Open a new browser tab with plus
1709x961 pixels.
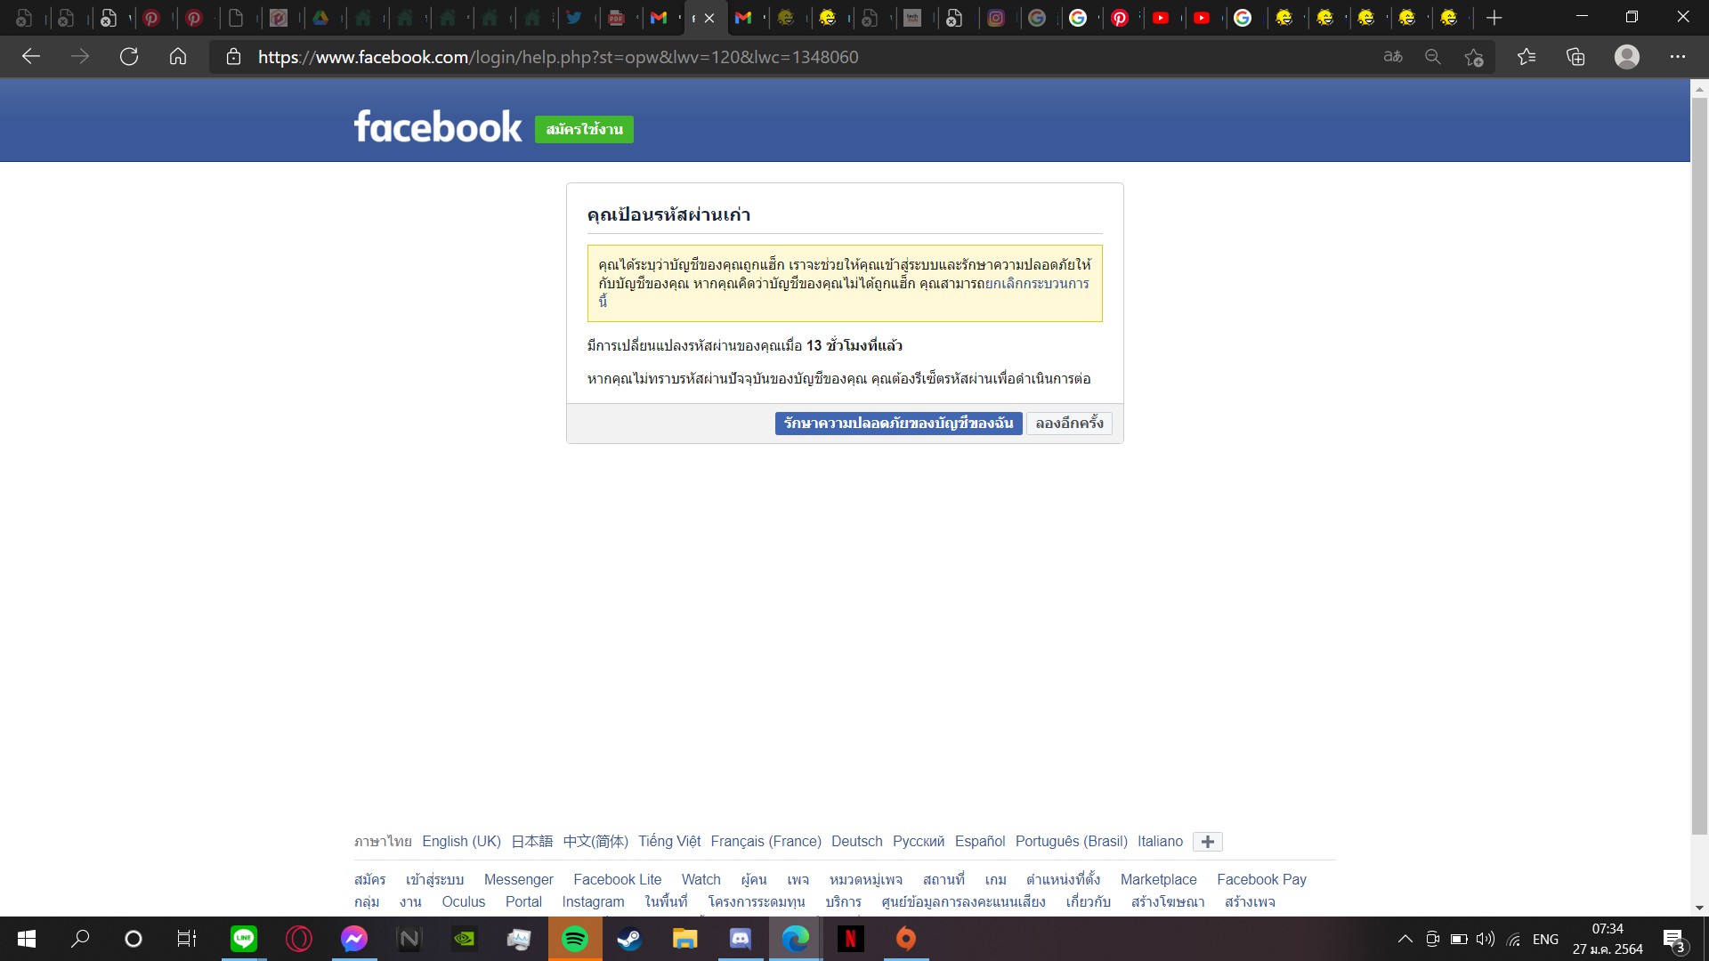(1494, 18)
